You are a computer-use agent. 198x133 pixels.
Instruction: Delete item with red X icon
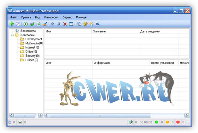65,24
